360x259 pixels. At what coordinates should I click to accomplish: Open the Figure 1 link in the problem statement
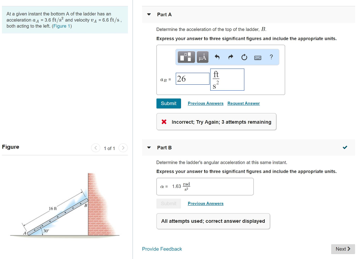coord(62,26)
